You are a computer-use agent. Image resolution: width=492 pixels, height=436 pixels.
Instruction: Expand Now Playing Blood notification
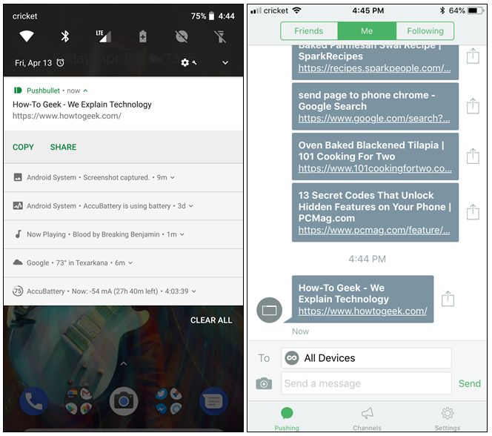click(x=182, y=234)
